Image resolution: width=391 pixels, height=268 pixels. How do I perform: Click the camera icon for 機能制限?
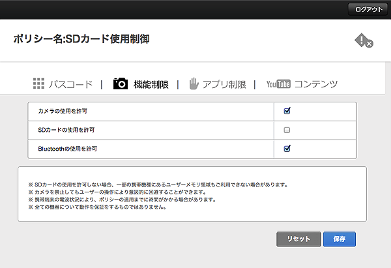[x=120, y=83]
